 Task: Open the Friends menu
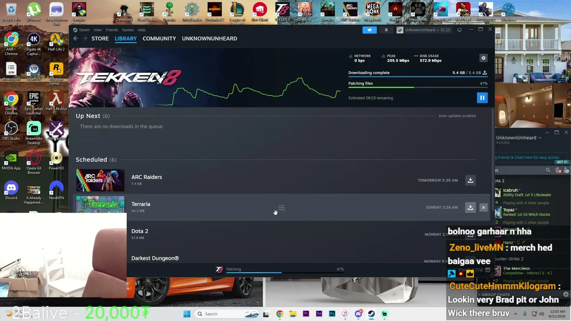pyautogui.click(x=112, y=30)
